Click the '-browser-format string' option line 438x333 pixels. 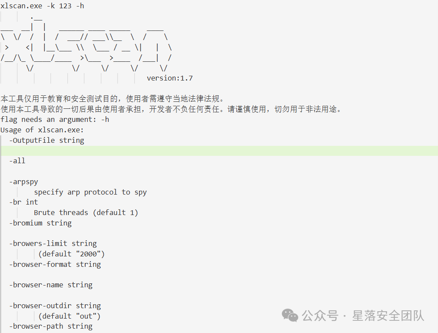(x=55, y=264)
